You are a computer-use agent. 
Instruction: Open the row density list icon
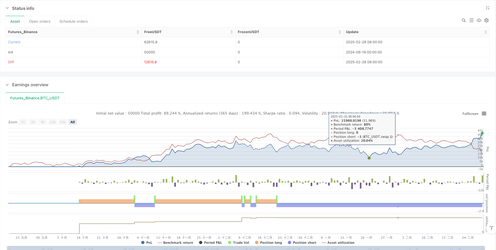pyautogui.click(x=471, y=20)
